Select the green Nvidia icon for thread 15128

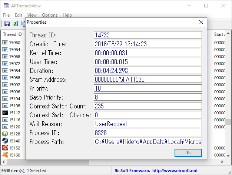[x=5, y=134]
